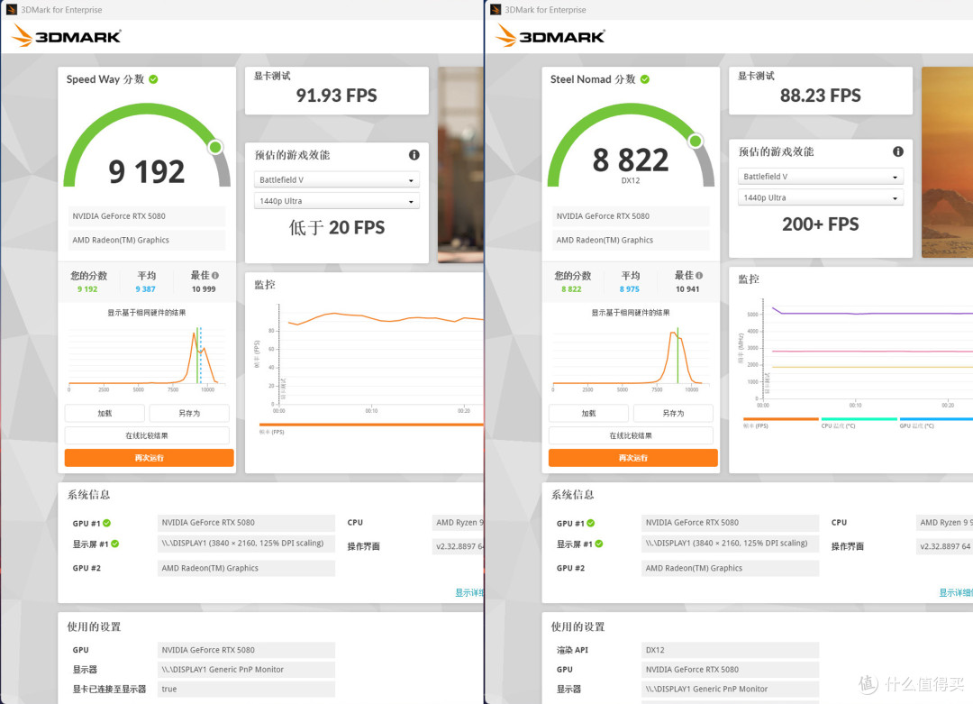Viewport: 973px width, 704px height.
Task: Click DX12 render API value in Steel Nomad settings
Action: (x=731, y=650)
